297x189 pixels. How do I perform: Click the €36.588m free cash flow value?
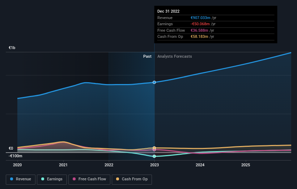point(199,30)
